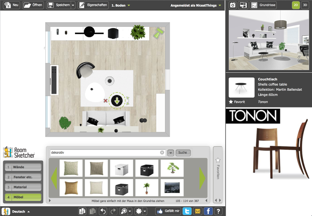Screen dimensions: 312x216
Task: Choose the cream pillow thumbnail
Action: click(96, 188)
